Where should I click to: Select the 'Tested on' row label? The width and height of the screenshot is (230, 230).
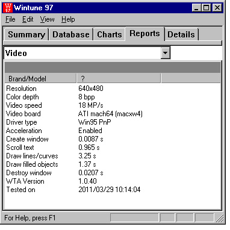click(20, 190)
